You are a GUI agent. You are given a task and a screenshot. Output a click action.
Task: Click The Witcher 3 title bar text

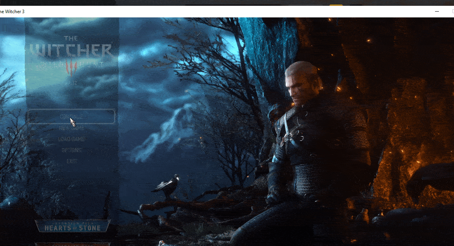tap(12, 12)
